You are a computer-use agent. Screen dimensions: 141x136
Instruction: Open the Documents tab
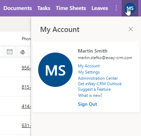18,8
